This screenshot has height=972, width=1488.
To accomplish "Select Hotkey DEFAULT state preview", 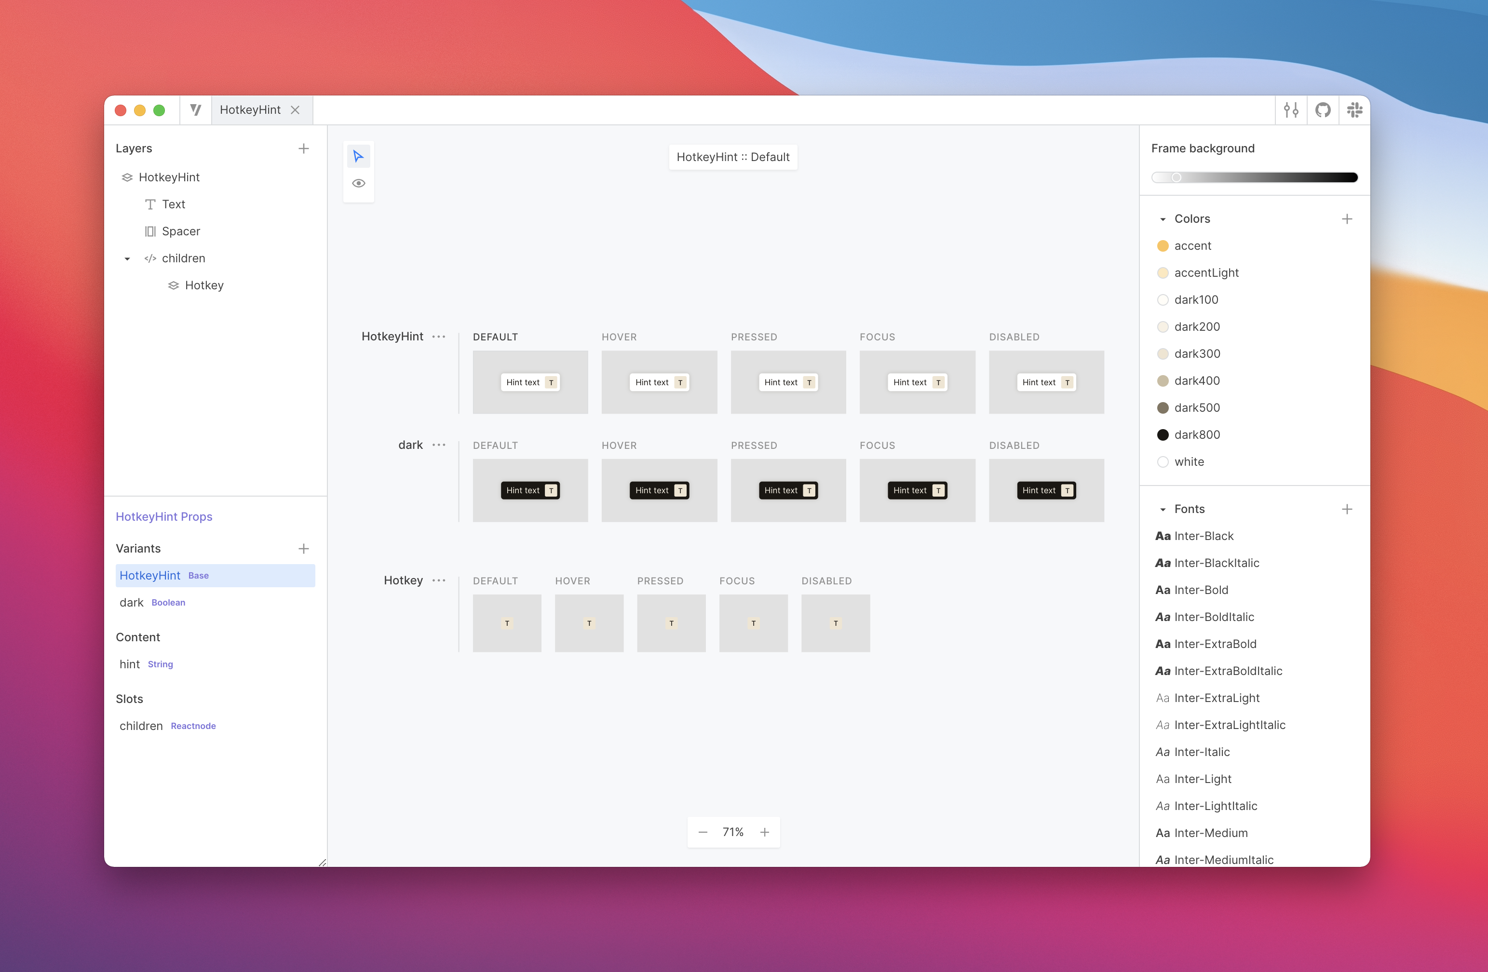I will 507,623.
